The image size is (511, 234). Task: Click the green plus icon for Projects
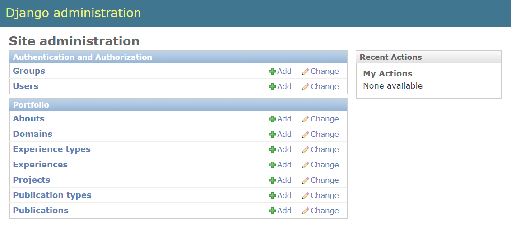tap(272, 180)
